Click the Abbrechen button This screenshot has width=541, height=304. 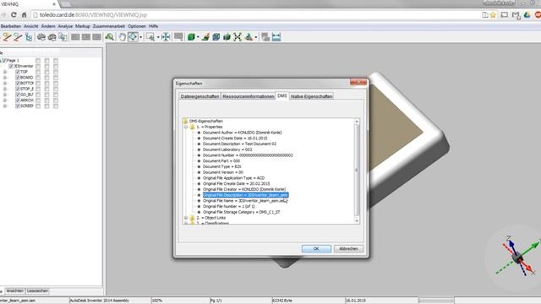click(348, 248)
